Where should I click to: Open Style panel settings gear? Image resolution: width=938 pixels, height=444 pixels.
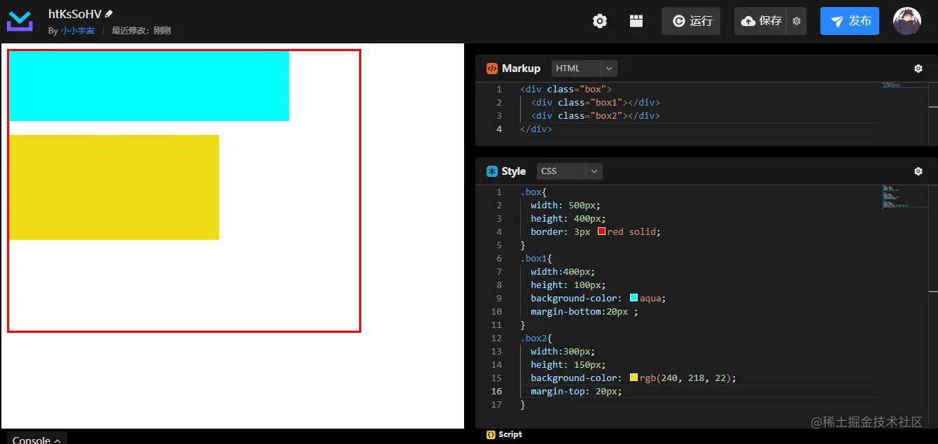918,171
